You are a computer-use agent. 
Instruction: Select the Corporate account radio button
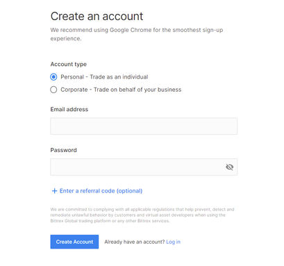53,90
